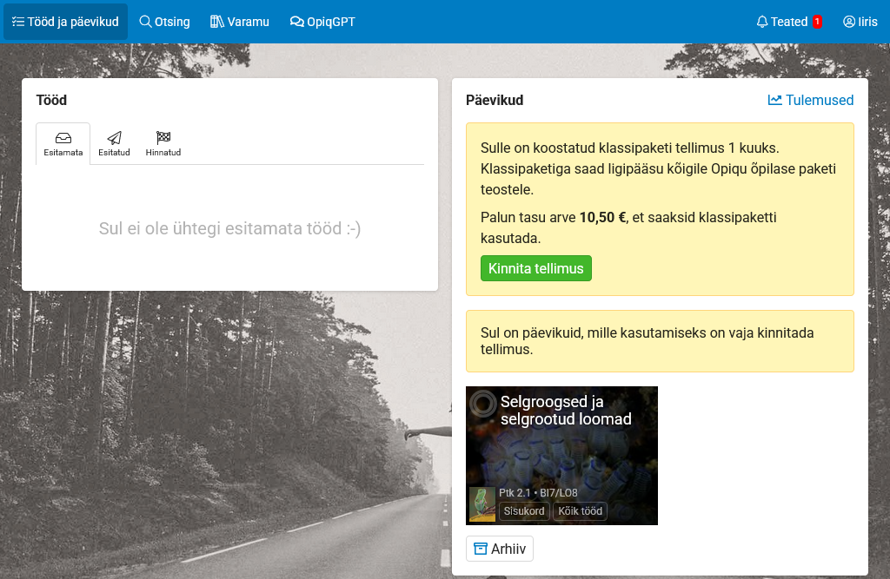Switch to the Hinnatud tab label
The height and width of the screenshot is (579, 890).
point(163,153)
